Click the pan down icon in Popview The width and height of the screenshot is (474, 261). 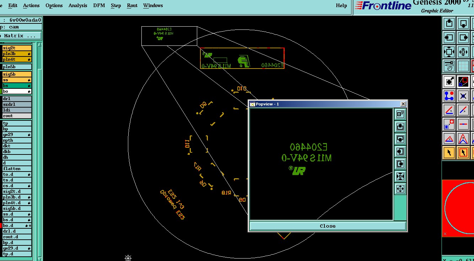400,139
